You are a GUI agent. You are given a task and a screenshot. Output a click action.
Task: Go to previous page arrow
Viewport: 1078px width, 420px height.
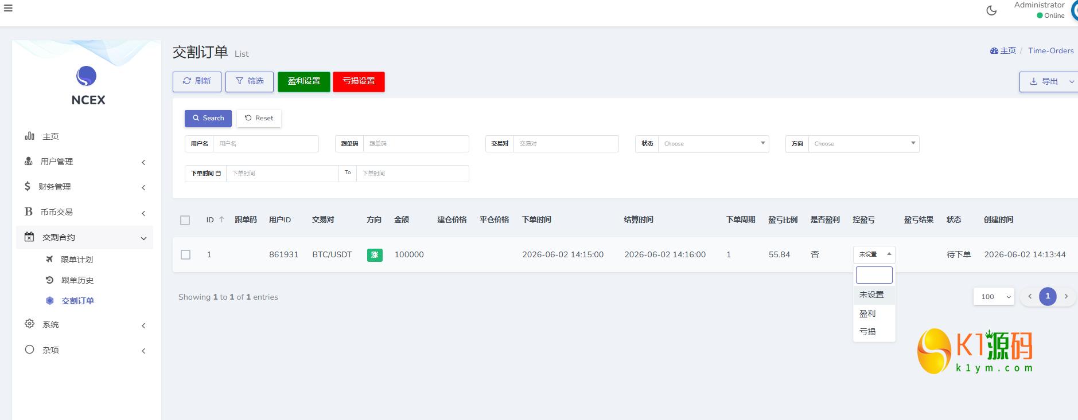(x=1030, y=296)
